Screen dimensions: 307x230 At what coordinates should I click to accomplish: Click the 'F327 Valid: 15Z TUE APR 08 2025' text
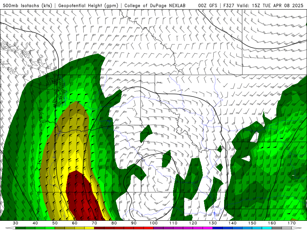pos(263,5)
